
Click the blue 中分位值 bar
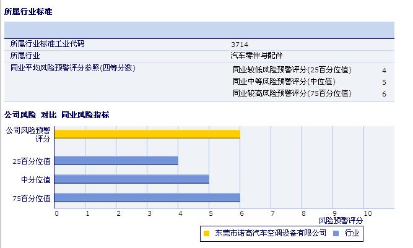[x=132, y=179]
